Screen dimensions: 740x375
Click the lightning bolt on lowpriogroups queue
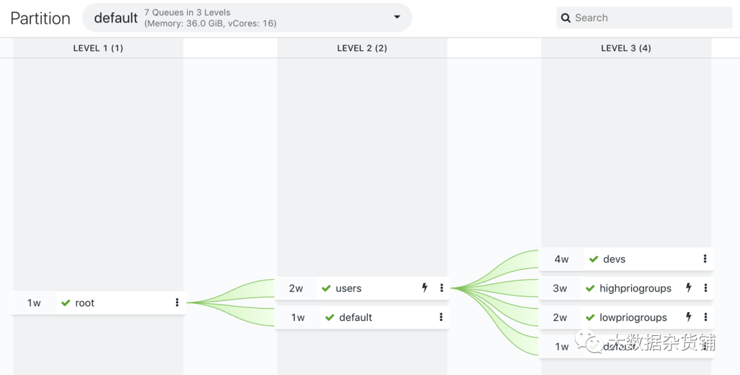[x=689, y=317]
